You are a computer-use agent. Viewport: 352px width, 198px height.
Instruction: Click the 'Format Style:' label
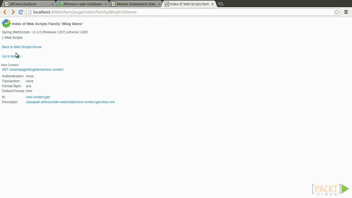point(12,86)
